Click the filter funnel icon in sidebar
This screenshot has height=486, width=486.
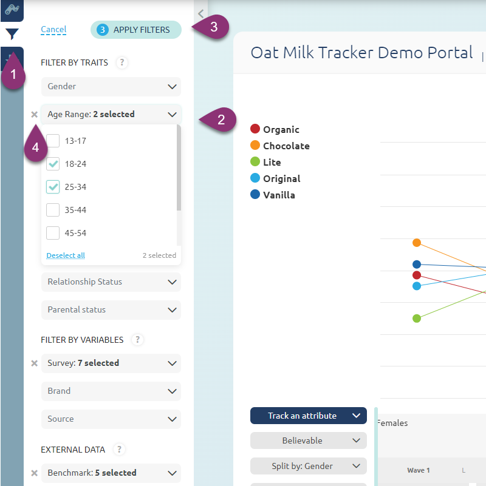[12, 35]
